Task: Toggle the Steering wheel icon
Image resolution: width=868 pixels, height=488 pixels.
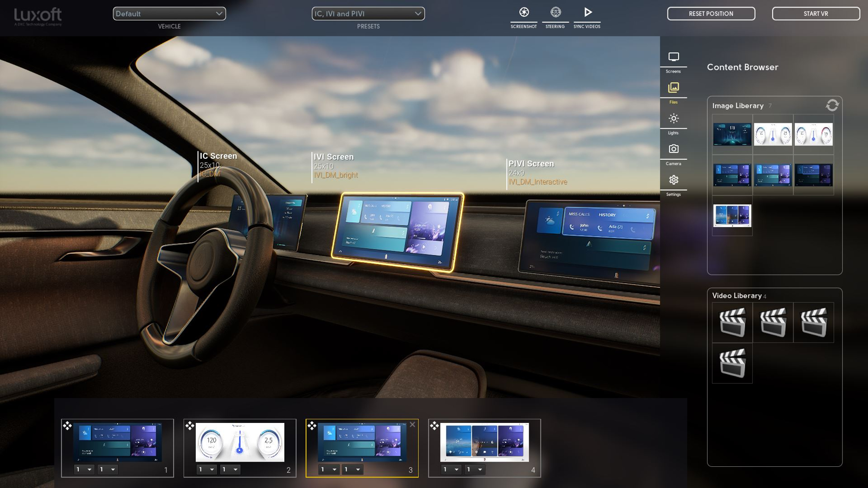Action: tap(555, 12)
